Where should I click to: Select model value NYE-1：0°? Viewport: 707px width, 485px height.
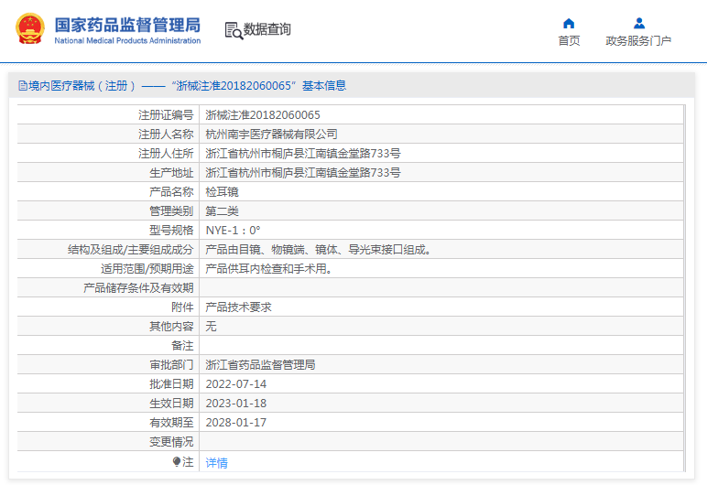pos(234,231)
